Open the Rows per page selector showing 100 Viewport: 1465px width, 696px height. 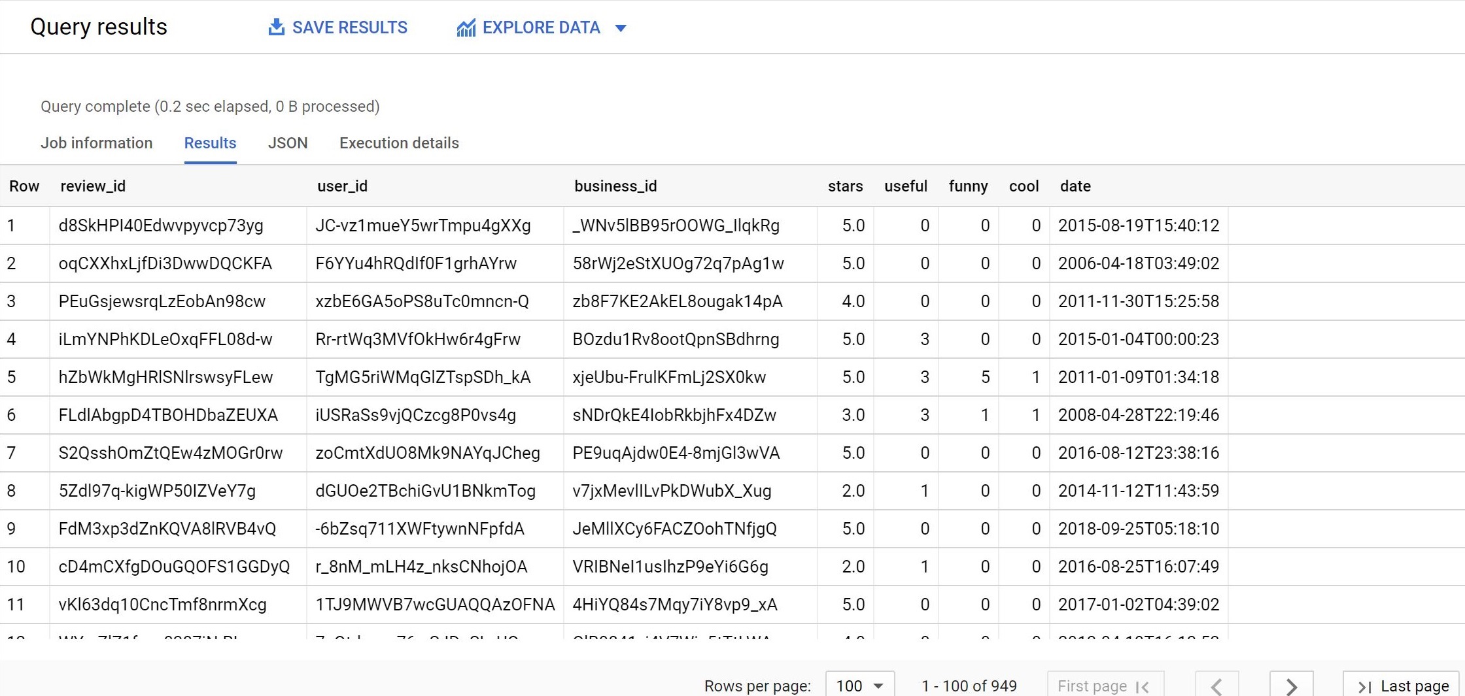click(859, 686)
